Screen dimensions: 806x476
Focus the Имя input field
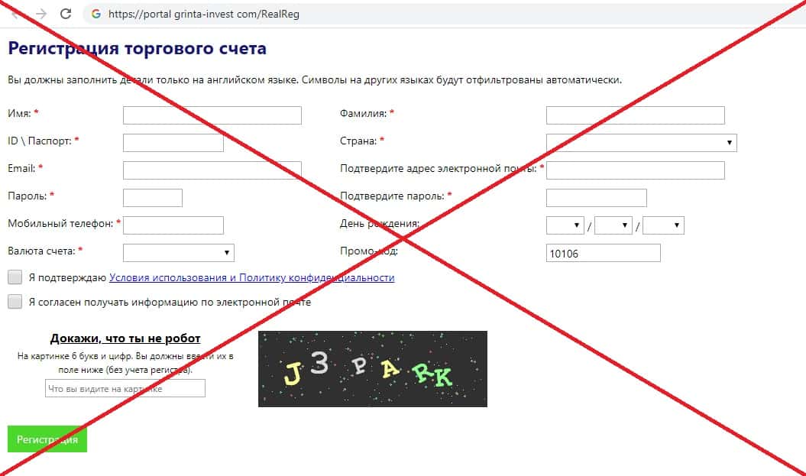[x=212, y=115]
